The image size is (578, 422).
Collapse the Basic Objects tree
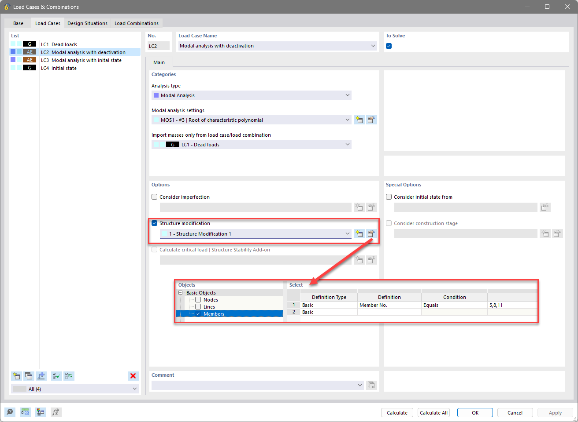point(181,292)
